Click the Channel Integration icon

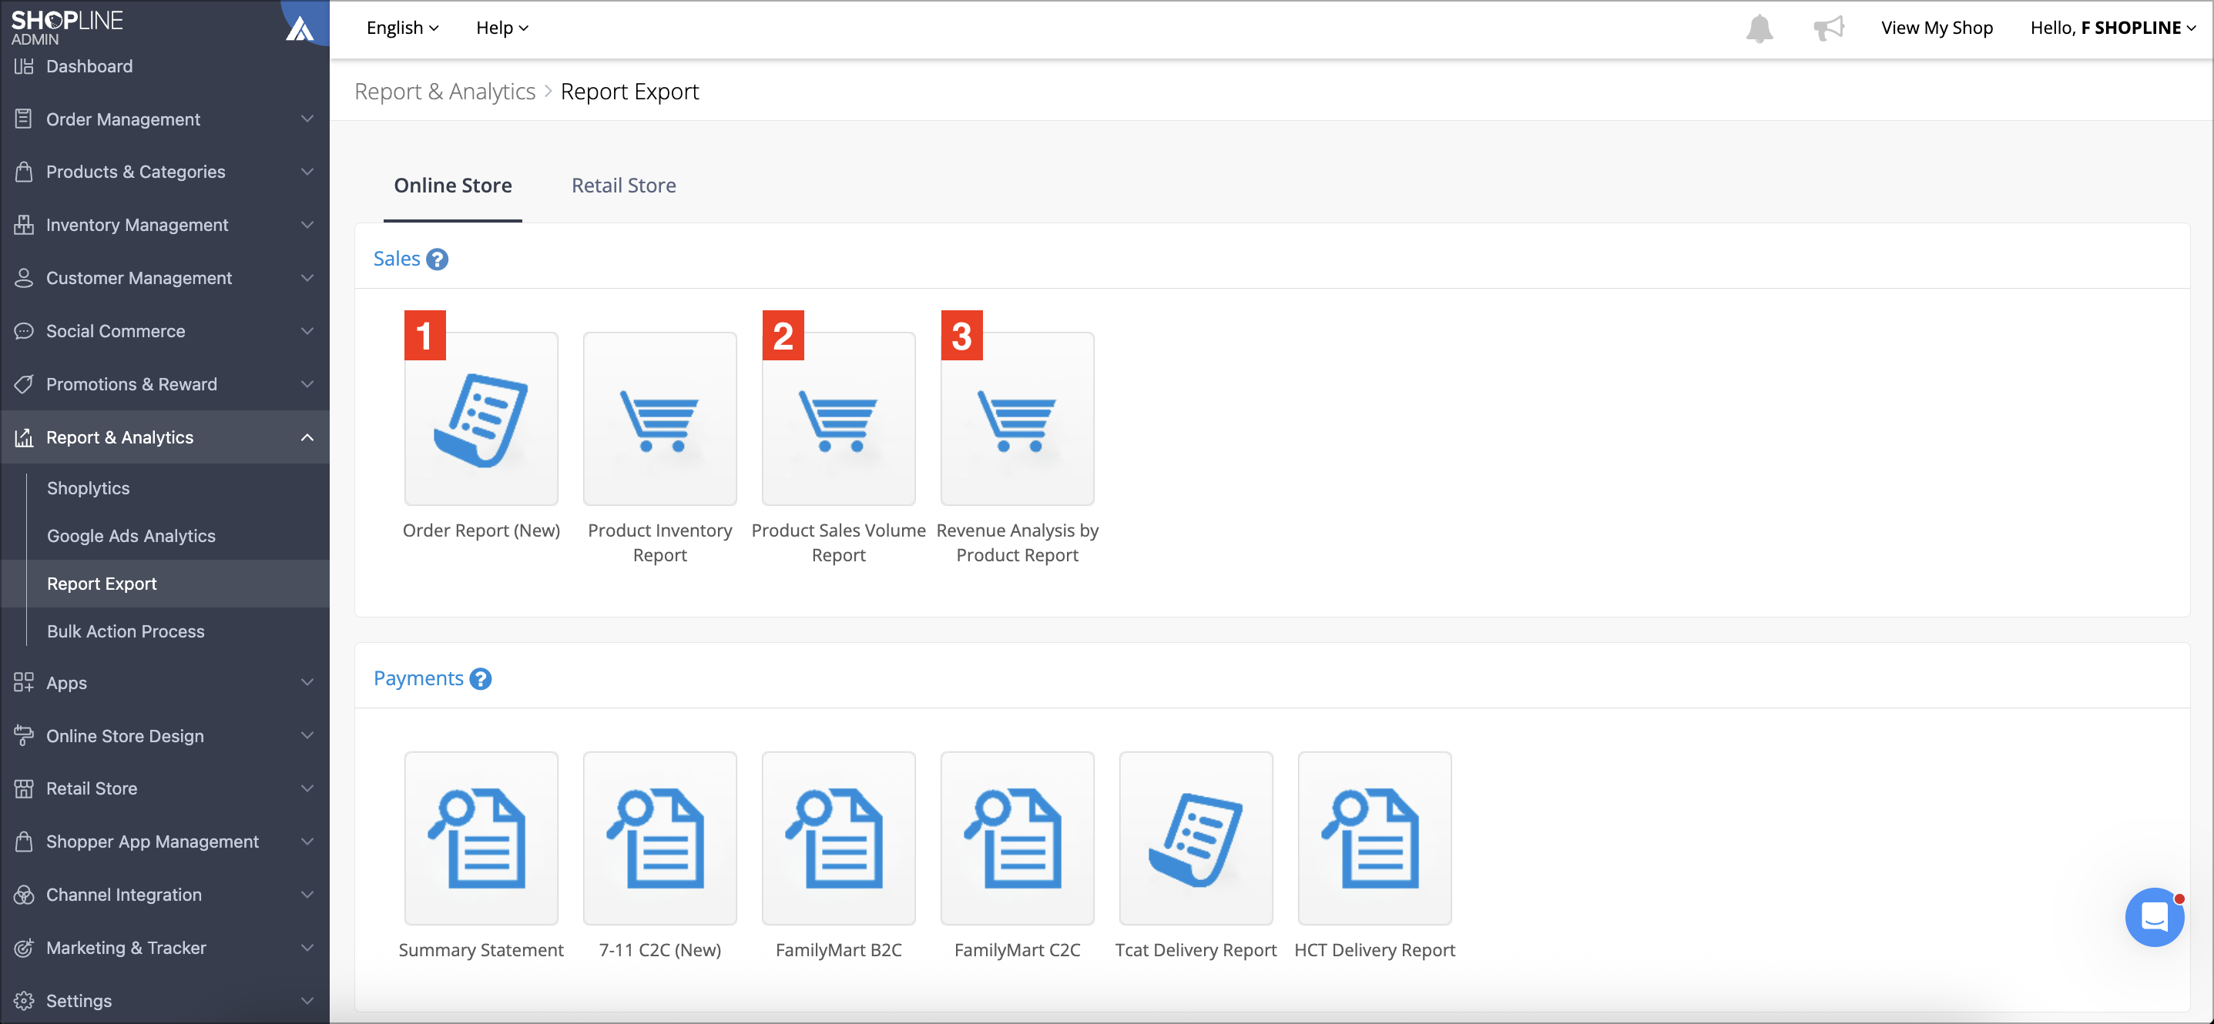24,895
